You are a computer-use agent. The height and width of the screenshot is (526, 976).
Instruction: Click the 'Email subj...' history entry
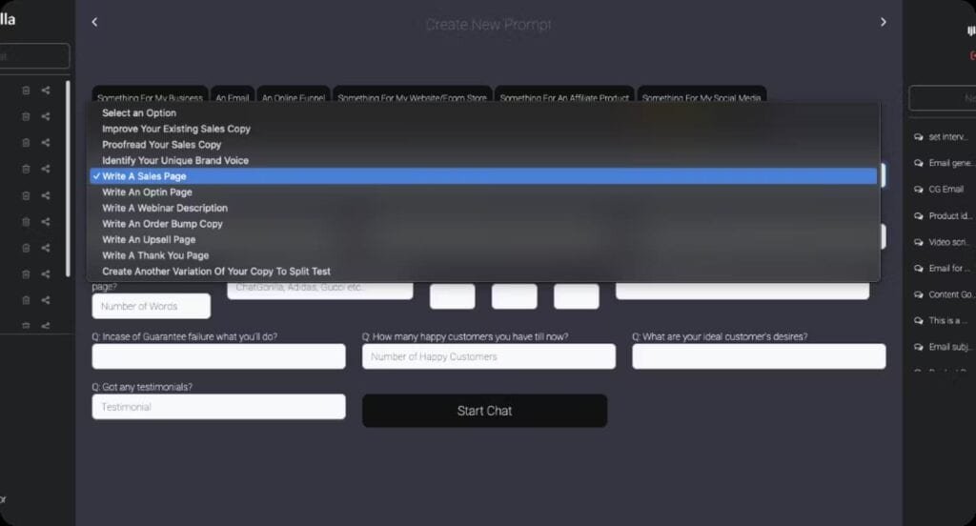[x=943, y=347]
